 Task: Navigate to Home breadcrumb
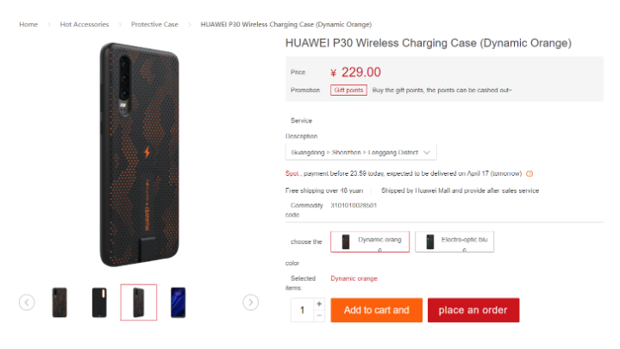point(28,24)
